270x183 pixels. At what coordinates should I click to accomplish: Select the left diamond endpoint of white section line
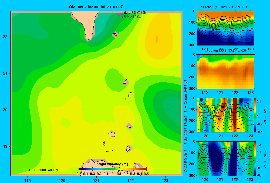[x=45, y=110]
